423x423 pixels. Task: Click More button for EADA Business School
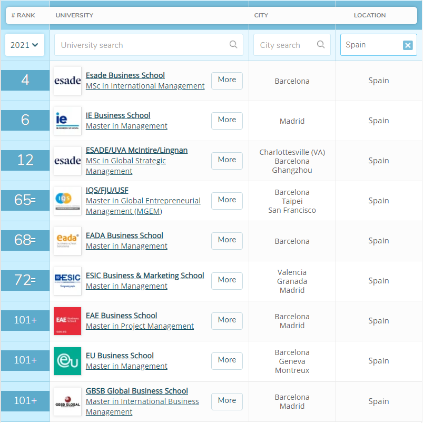click(x=227, y=241)
